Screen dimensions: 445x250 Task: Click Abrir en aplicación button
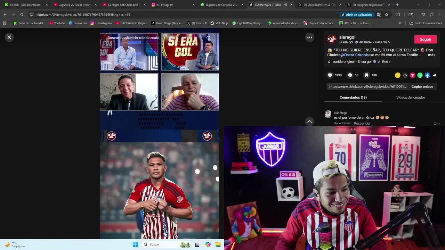pyautogui.click(x=356, y=15)
